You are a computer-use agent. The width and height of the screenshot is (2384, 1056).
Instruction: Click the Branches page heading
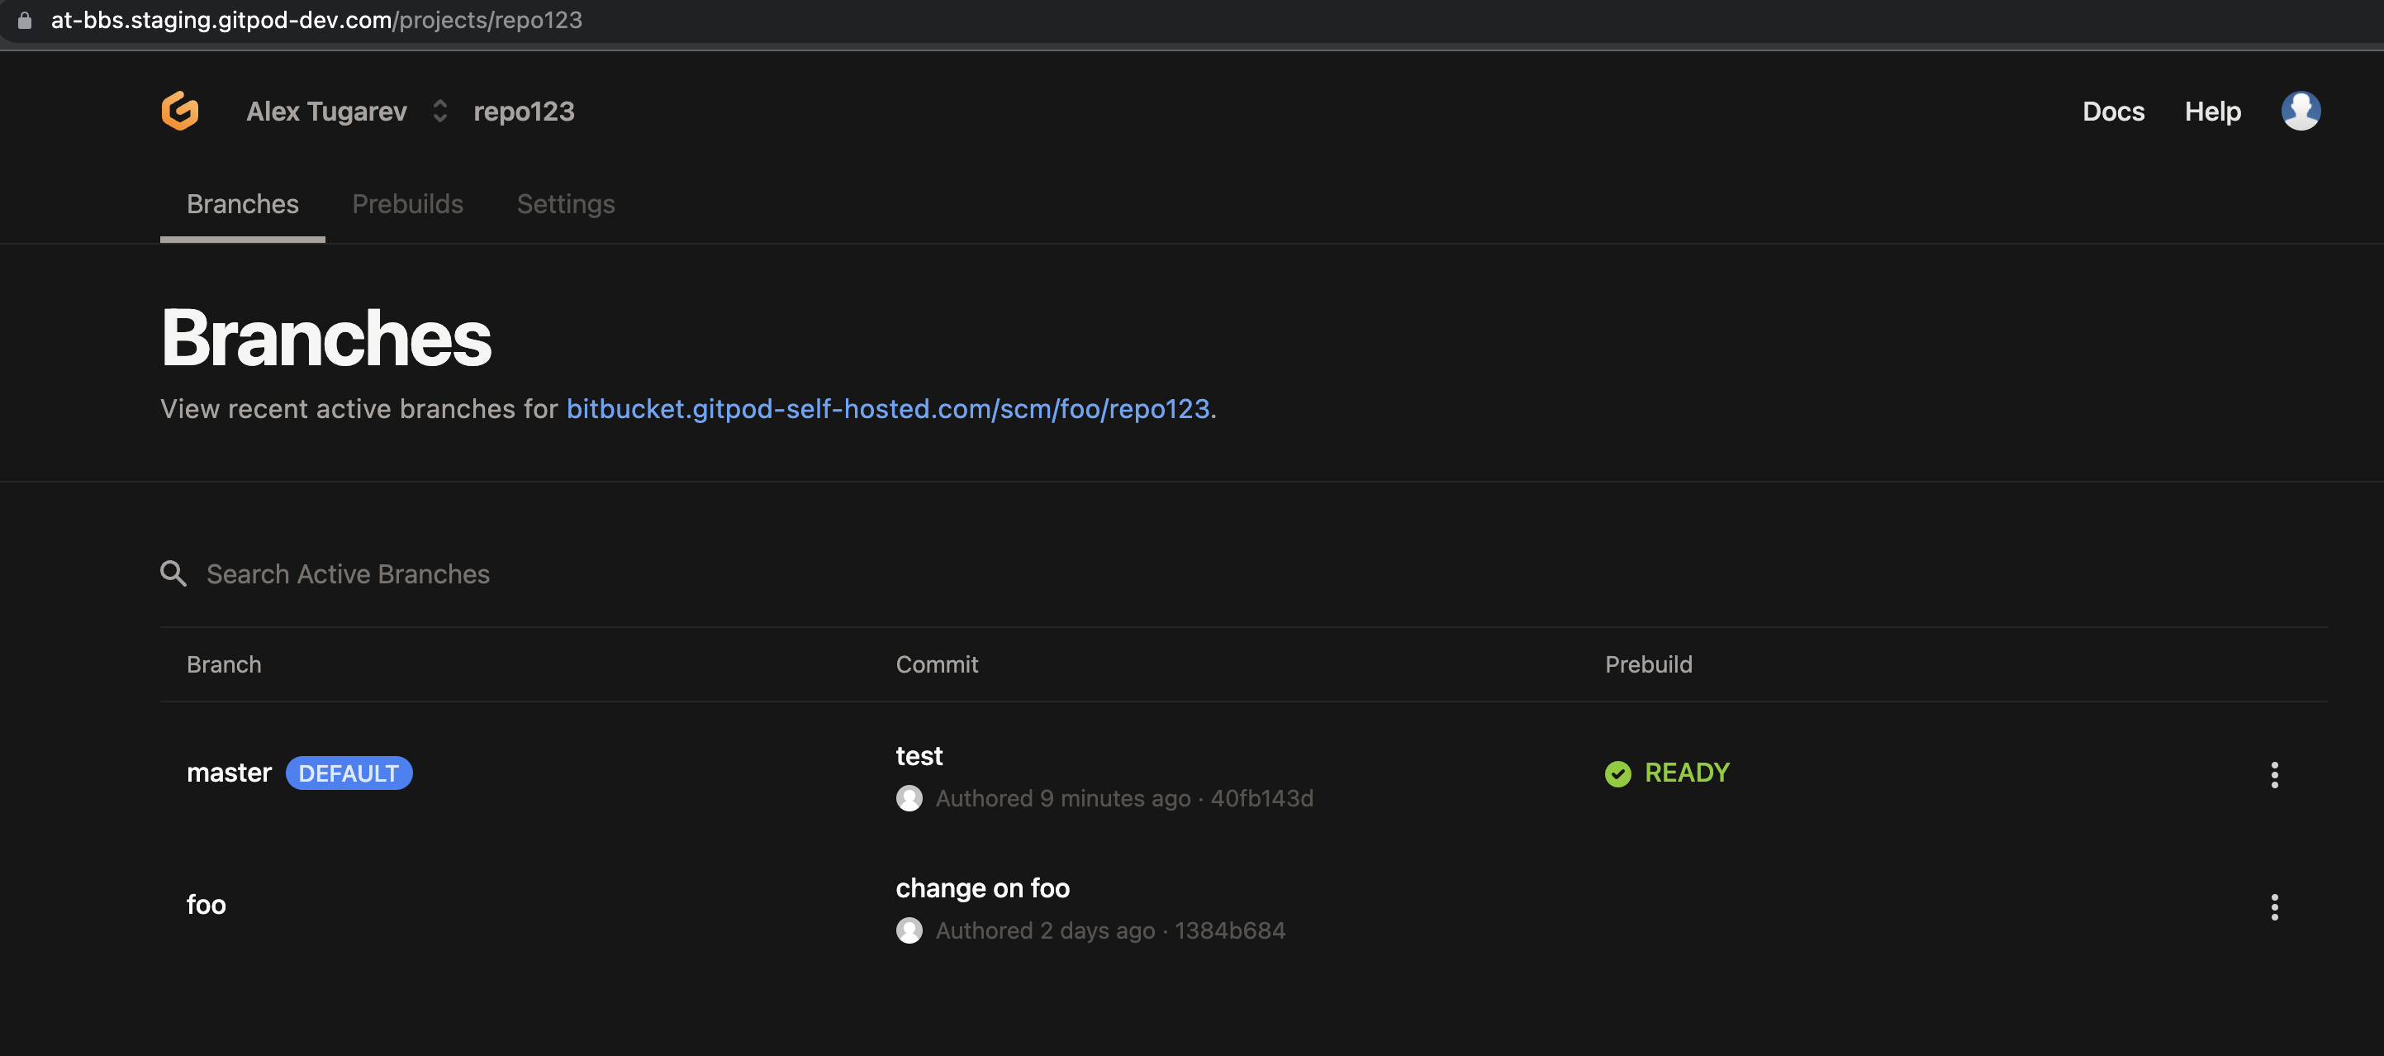pyautogui.click(x=325, y=338)
